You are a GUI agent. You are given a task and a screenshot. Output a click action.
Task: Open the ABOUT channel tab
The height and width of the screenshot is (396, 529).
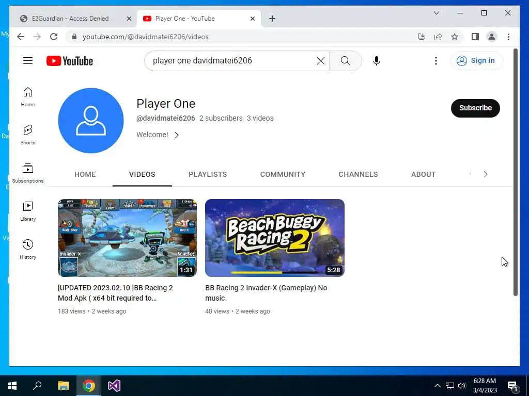click(423, 174)
